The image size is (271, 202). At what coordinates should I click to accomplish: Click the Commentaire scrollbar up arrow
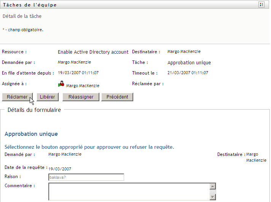213,186
